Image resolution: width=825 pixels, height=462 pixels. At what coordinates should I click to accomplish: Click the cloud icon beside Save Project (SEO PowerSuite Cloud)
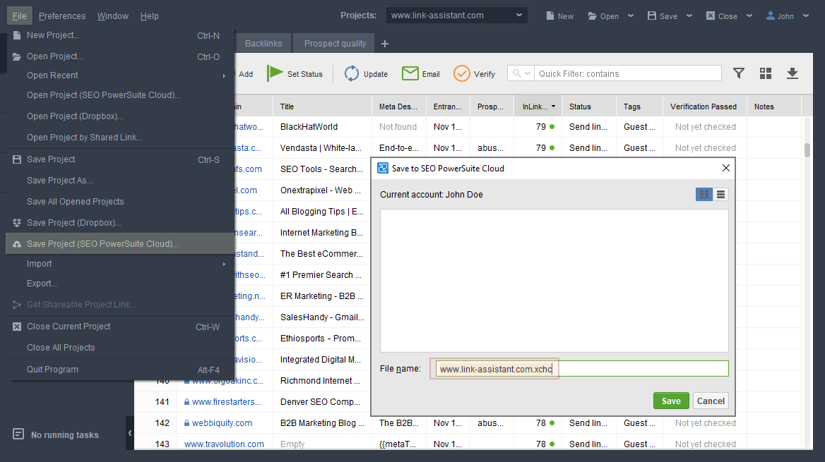(x=17, y=244)
